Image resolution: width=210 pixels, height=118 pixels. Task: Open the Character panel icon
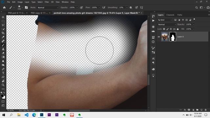(153, 59)
